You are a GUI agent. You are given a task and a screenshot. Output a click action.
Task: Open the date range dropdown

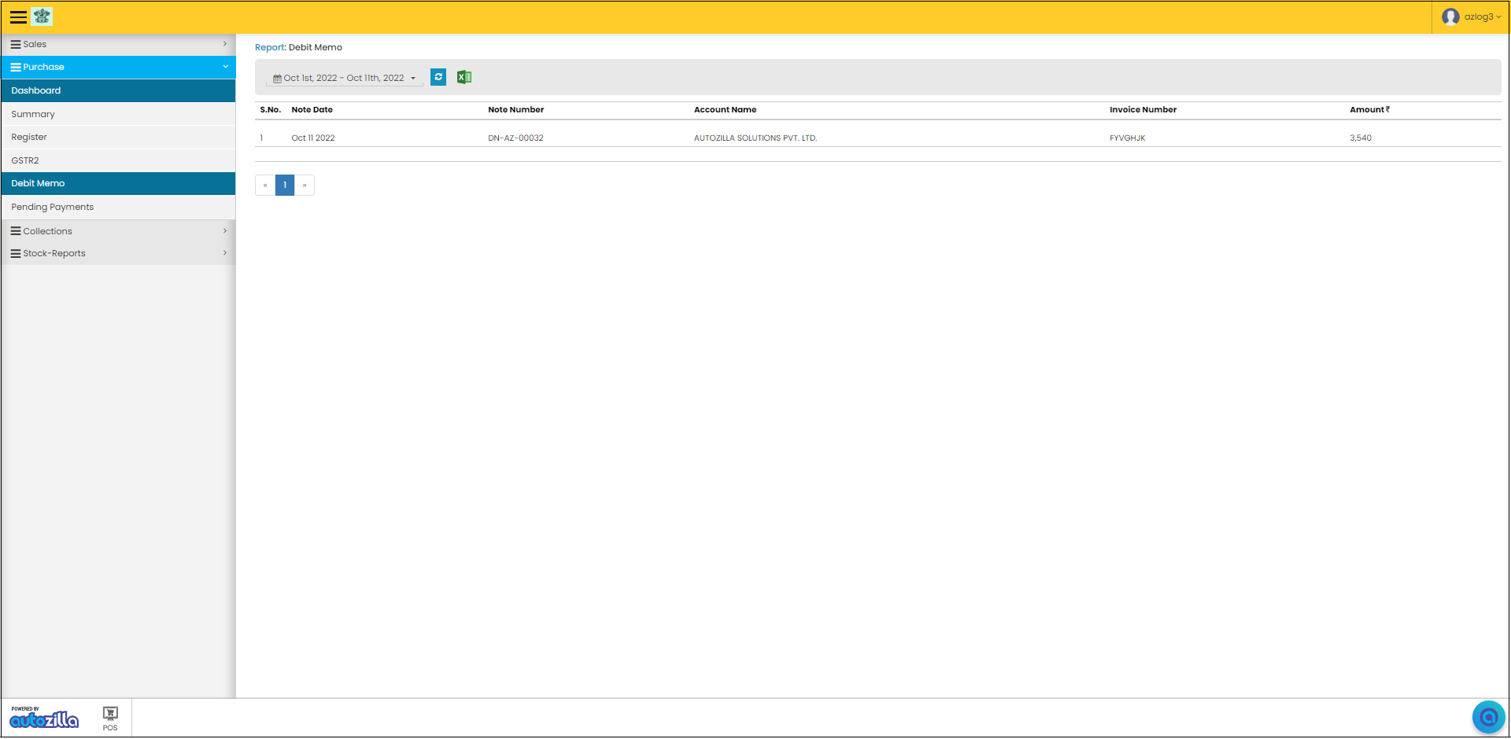click(345, 78)
